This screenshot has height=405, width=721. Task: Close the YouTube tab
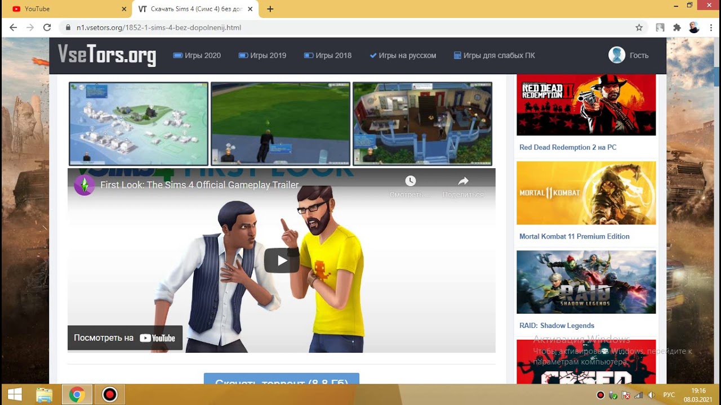pos(124,9)
